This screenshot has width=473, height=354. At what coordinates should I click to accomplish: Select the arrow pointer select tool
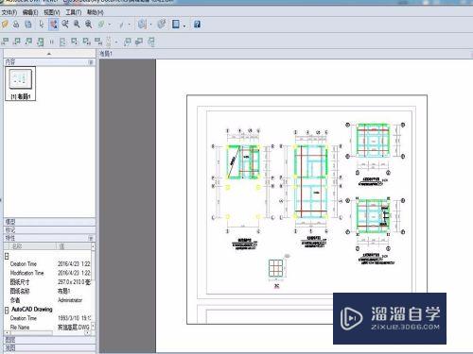pyautogui.click(x=42, y=25)
